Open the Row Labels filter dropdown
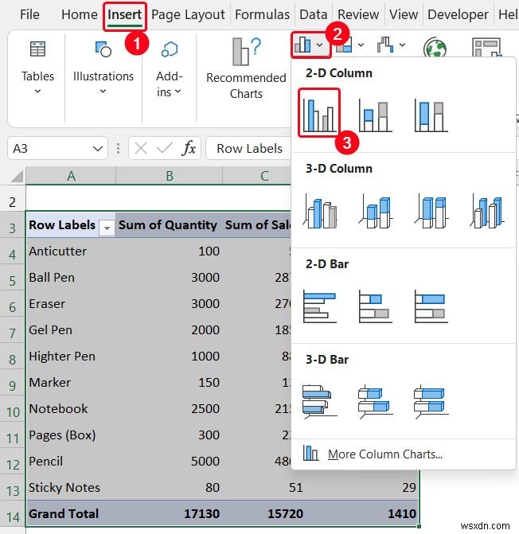This screenshot has width=519, height=534. [x=107, y=228]
